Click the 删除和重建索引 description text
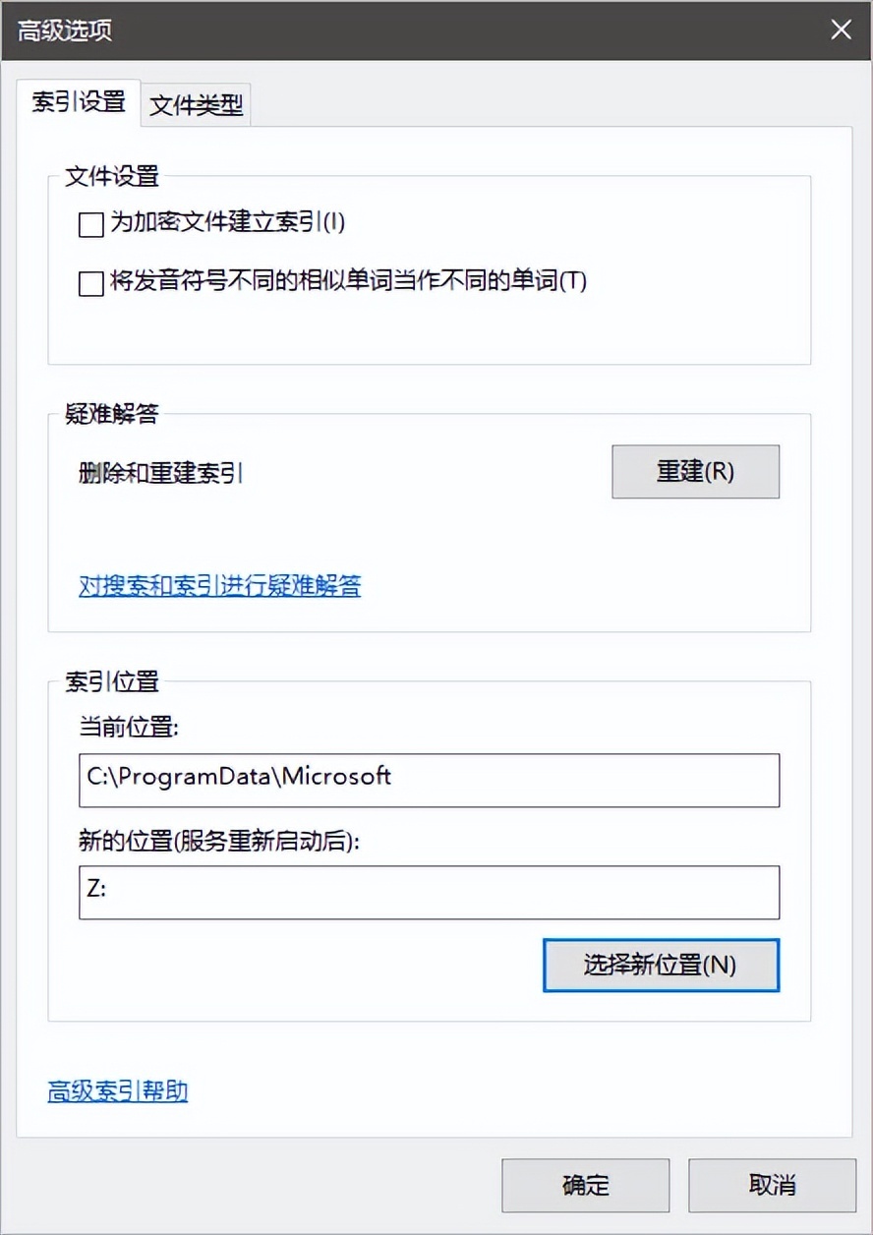Viewport: 873px width, 1235px height. tap(161, 473)
